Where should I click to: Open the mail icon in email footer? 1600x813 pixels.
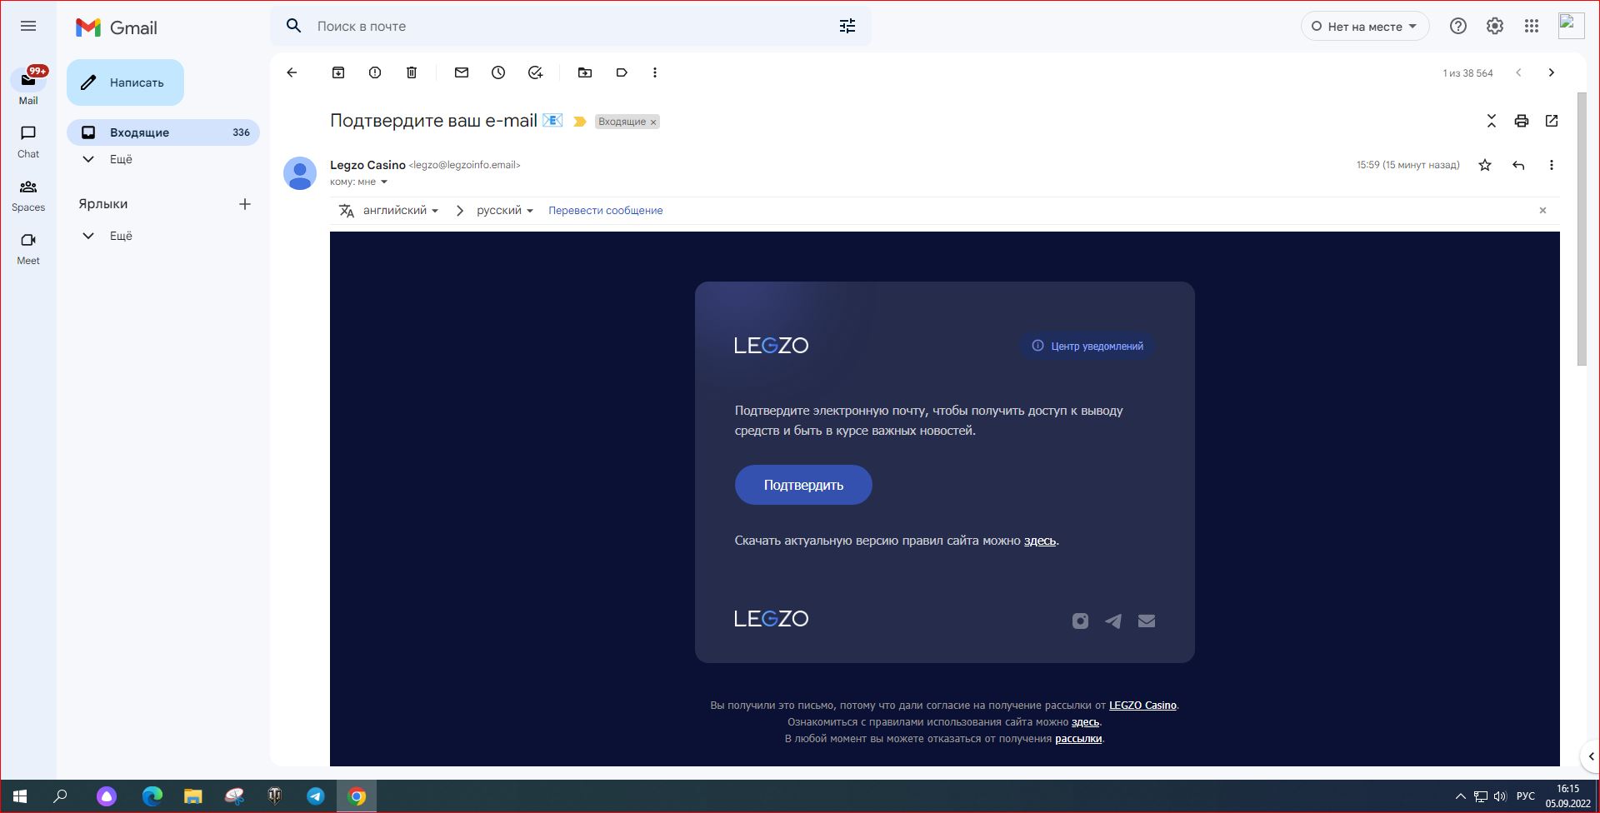pyautogui.click(x=1147, y=621)
